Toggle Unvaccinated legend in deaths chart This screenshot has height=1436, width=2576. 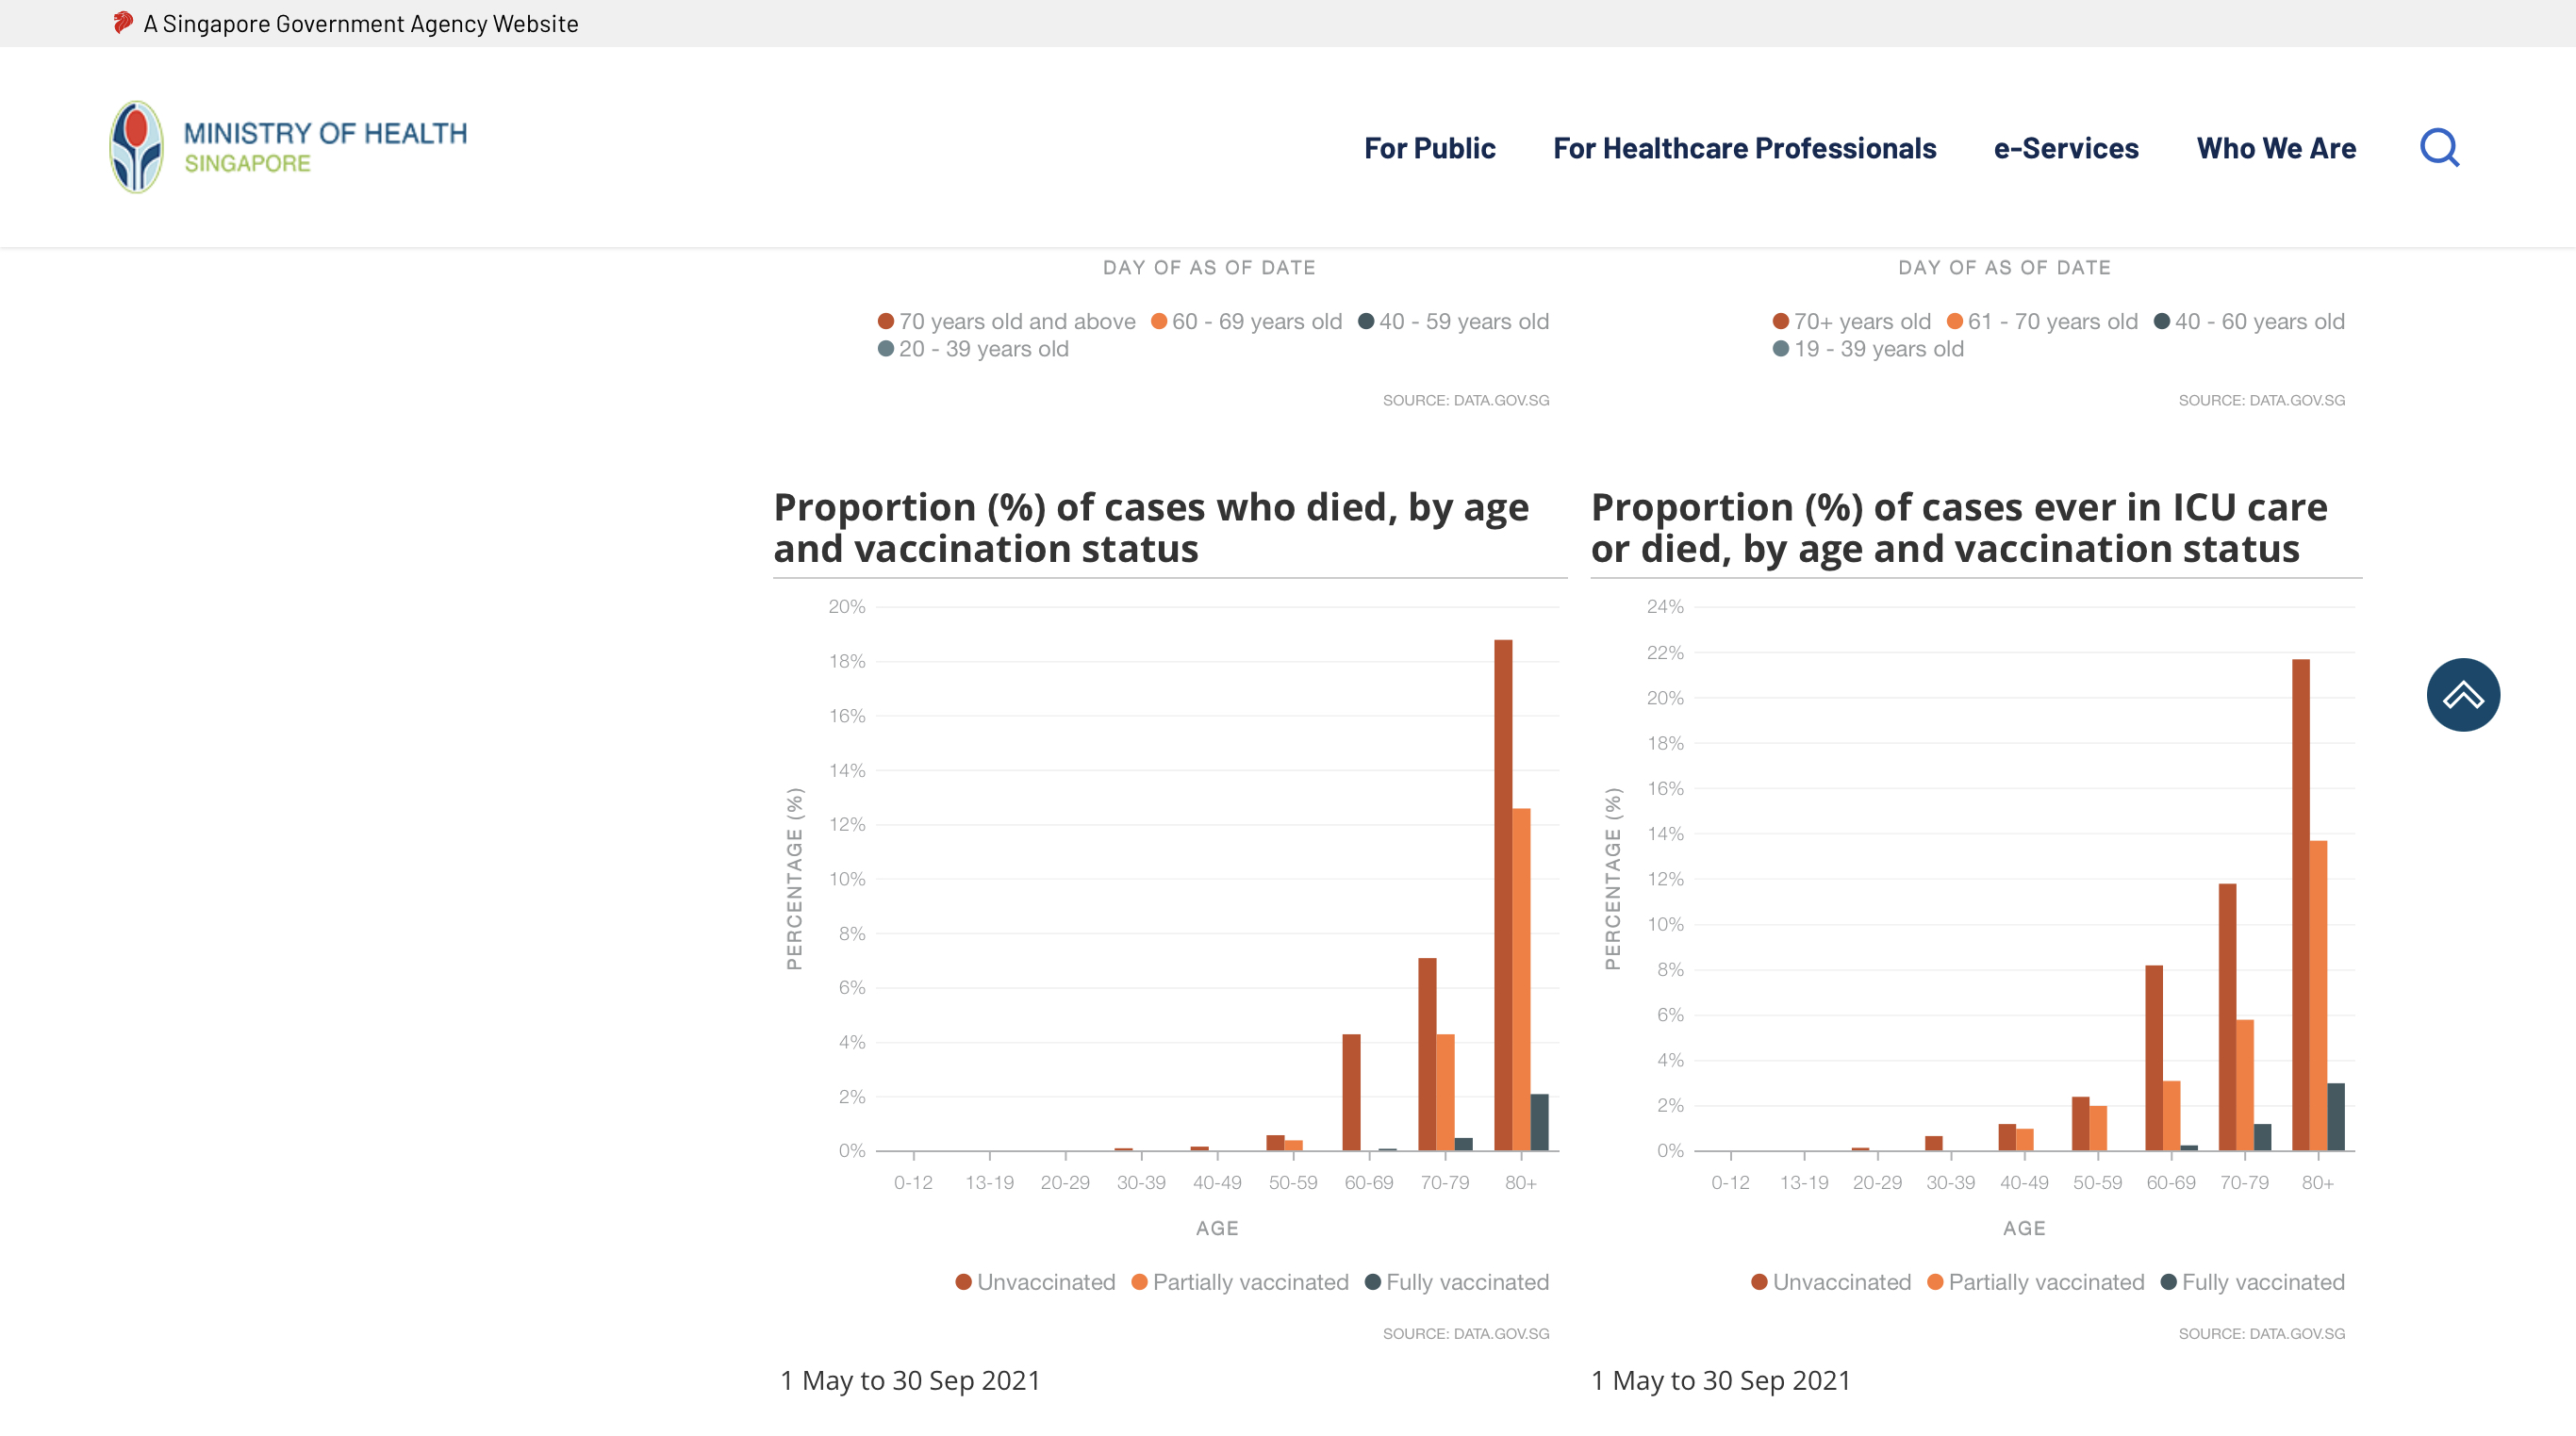[x=1035, y=1282]
